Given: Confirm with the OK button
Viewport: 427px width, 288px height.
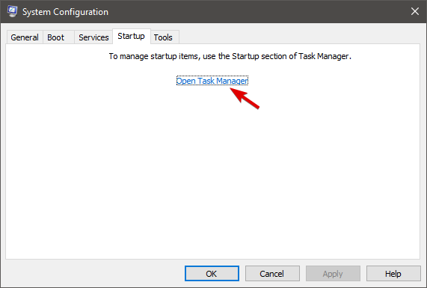Looking at the screenshot, I should tap(212, 274).
